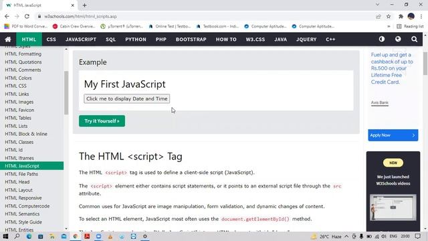The width and height of the screenshot is (428, 241).
Task: Open HTML Block & Inline in sidebar
Action: pos(26,134)
